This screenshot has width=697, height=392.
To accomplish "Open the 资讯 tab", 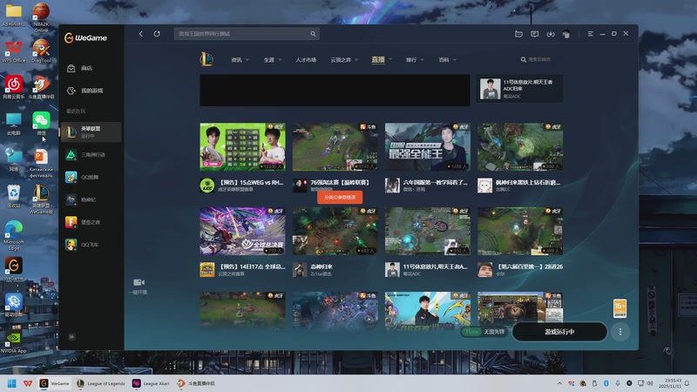I will click(x=236, y=60).
